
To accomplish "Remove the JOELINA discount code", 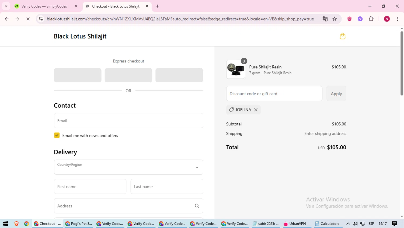I will coord(256,110).
